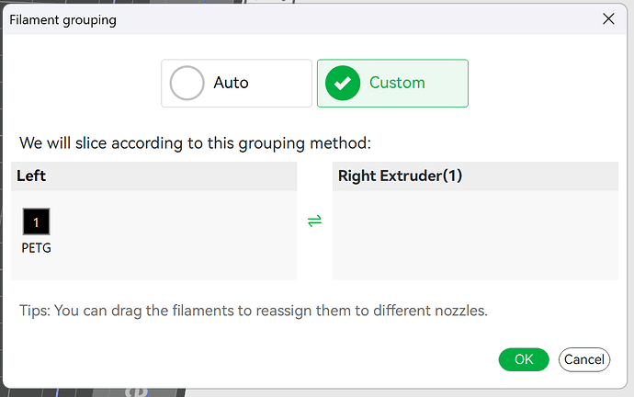Click the 'We will slice according' message
The image size is (634, 397).
(x=195, y=143)
